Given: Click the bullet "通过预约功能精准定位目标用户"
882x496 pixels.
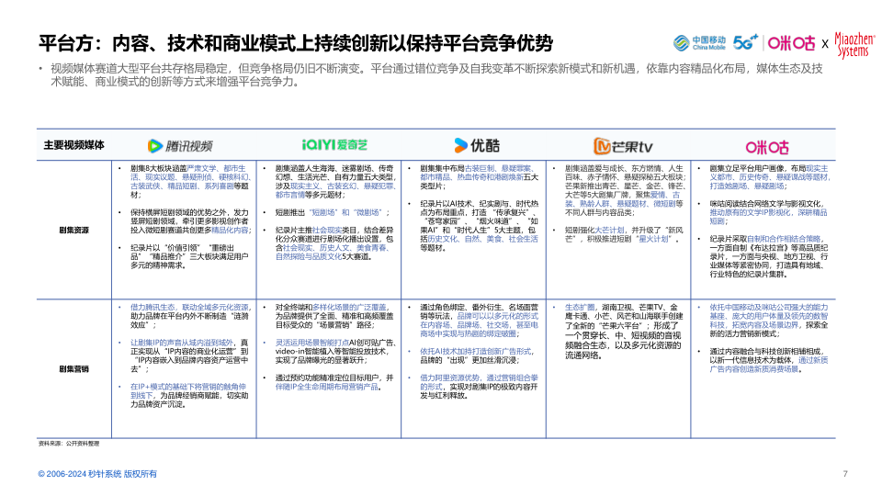Looking at the screenshot, I should 334,382.
